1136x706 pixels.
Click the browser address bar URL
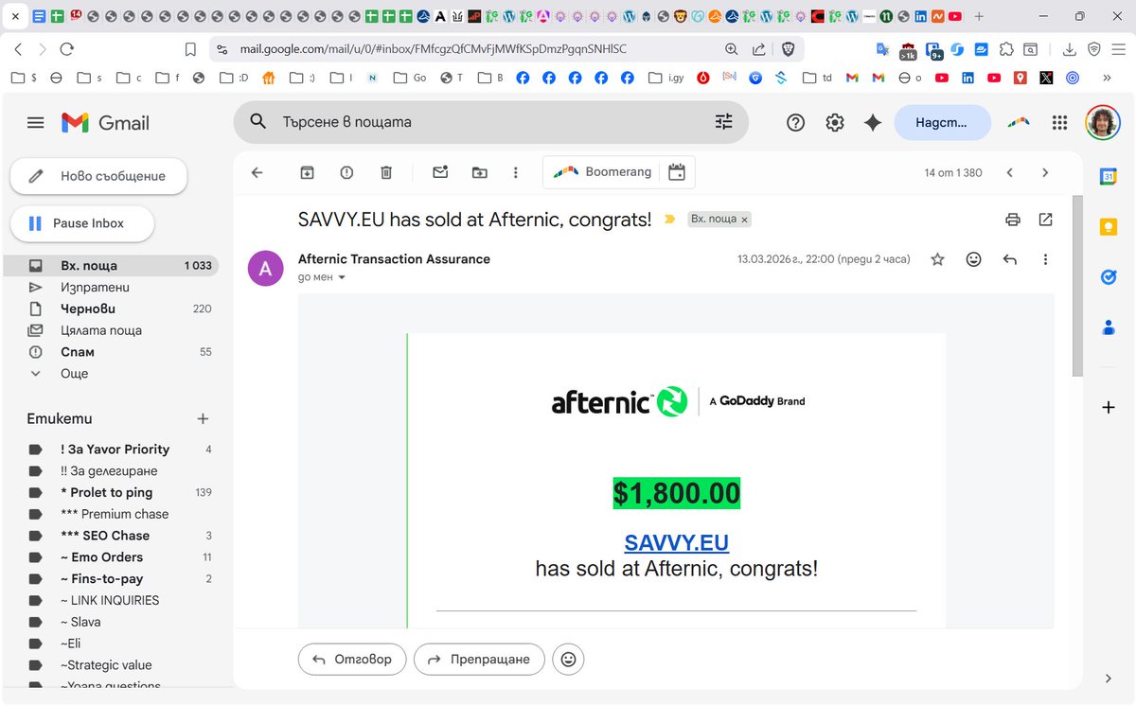coord(434,49)
